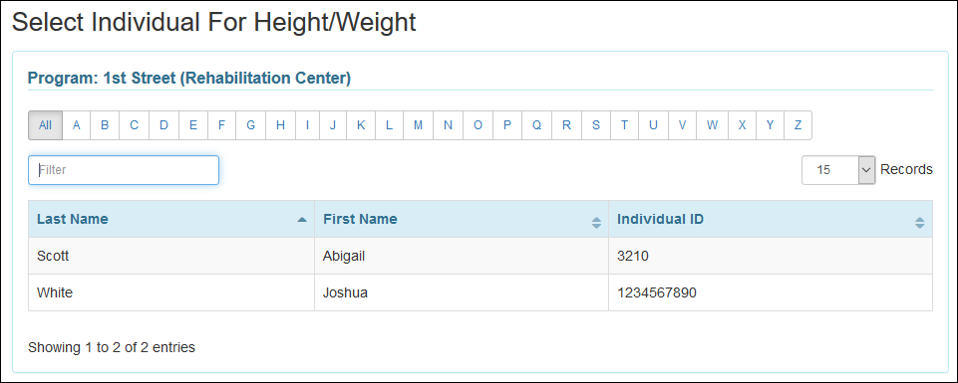Click Individual ID 1234567890

tap(657, 292)
